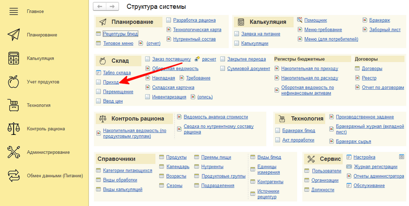The height and width of the screenshot is (206, 409).
Task: Open the Приход link under Склад
Action: 111,82
